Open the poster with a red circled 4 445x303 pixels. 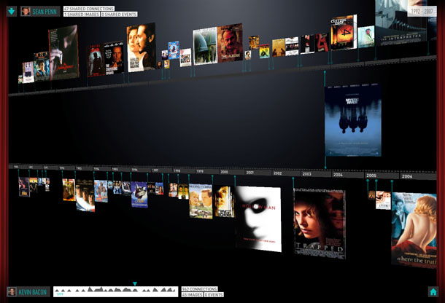click(344, 33)
